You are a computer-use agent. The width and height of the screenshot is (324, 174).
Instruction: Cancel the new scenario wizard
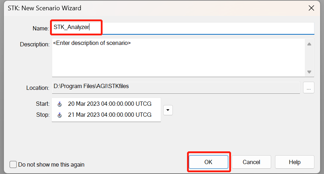[x=251, y=162]
